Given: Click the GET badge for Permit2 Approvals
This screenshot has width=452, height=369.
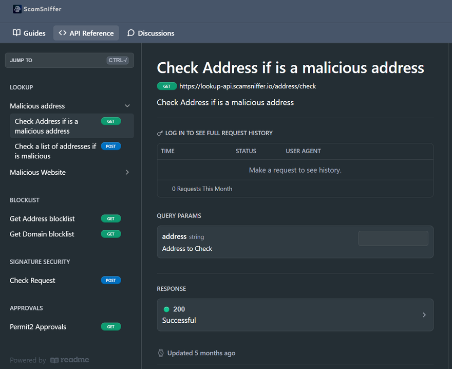Looking at the screenshot, I should coord(111,327).
